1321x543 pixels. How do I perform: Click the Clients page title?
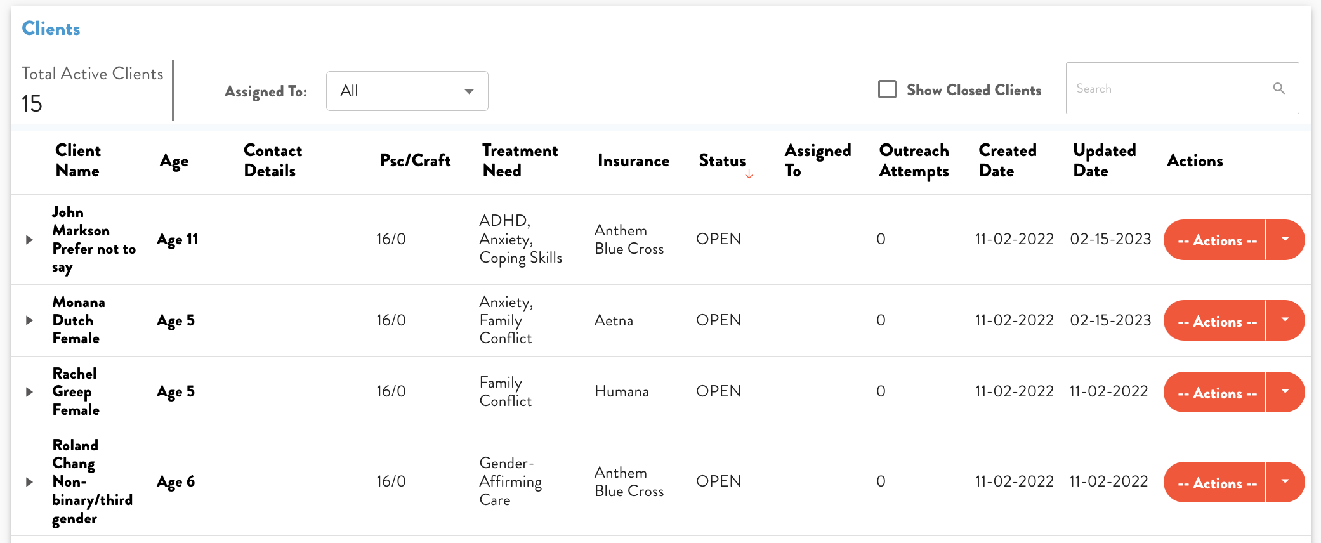[x=51, y=29]
